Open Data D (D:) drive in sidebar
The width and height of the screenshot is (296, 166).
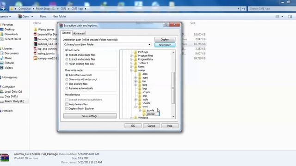click(x=11, y=96)
